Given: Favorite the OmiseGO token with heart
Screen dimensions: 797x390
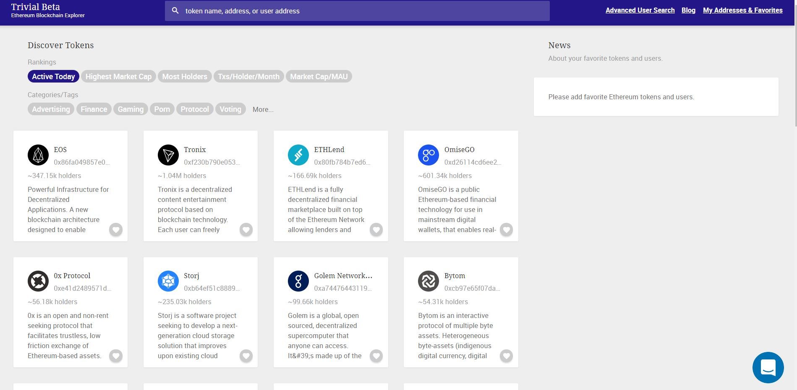Looking at the screenshot, I should coord(506,230).
